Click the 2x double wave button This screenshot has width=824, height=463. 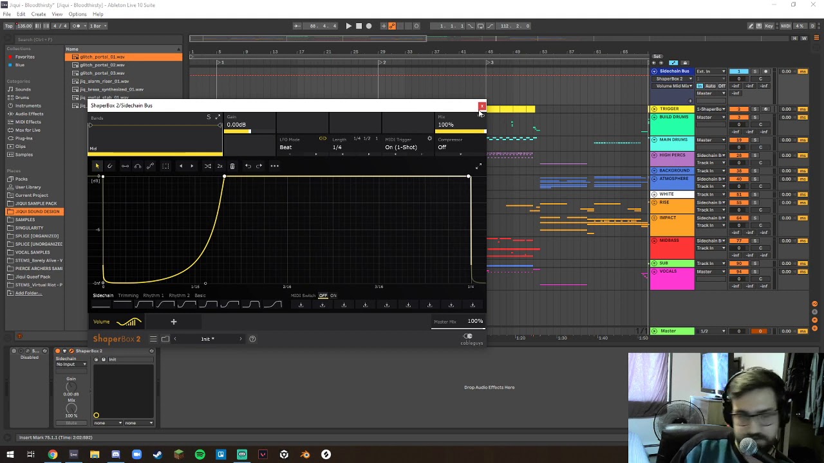[x=220, y=166]
